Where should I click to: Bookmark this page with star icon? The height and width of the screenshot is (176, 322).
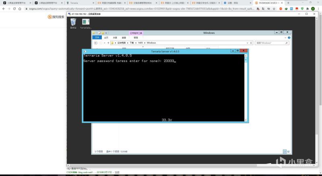[x=274, y=9]
